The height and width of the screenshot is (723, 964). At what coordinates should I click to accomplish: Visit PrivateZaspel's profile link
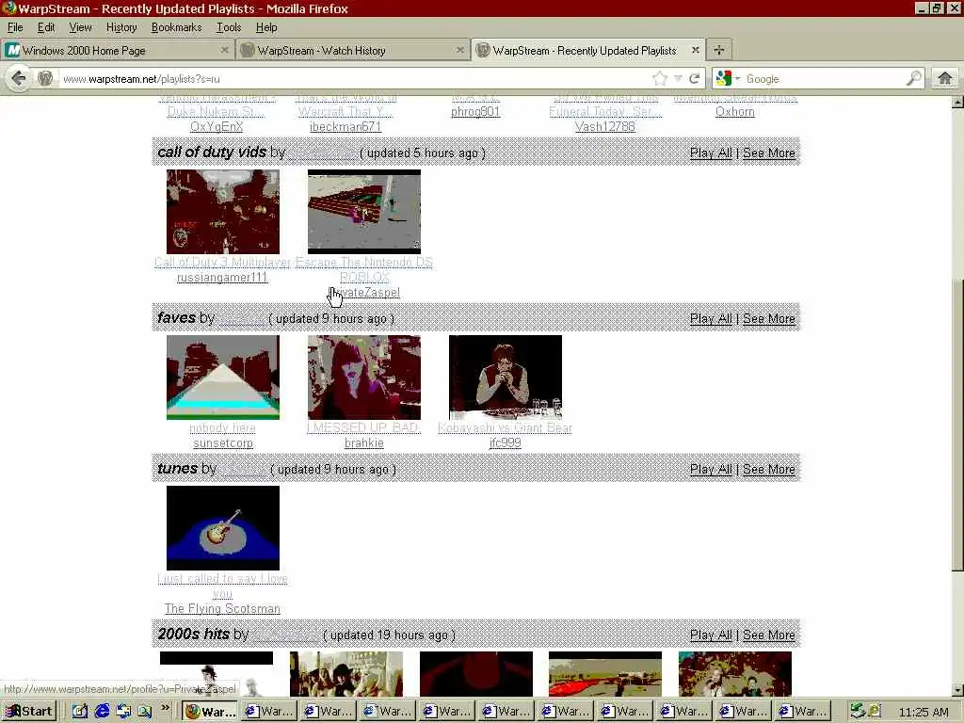[x=364, y=293]
